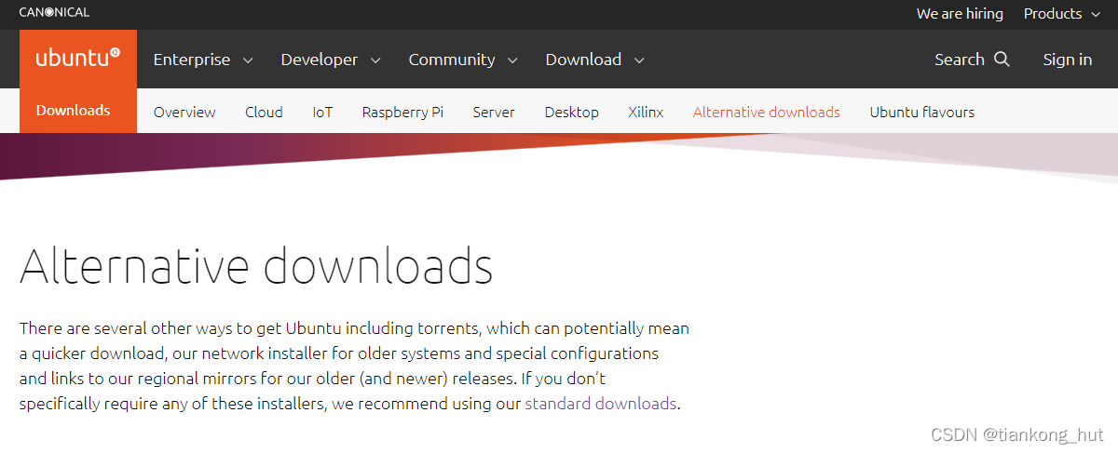Open the Developer menu
1118x453 pixels.
(x=331, y=60)
